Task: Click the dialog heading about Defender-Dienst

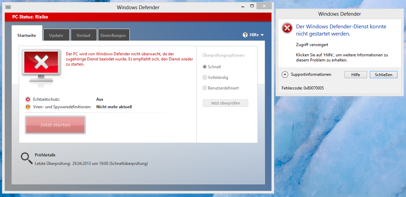Action: [x=341, y=30]
